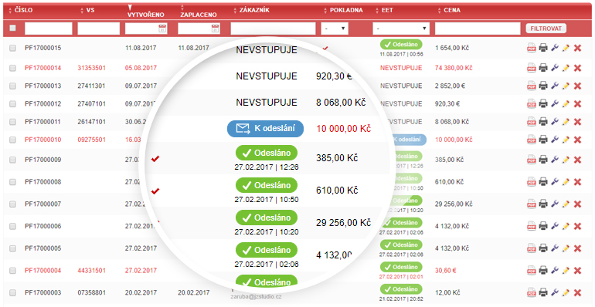This screenshot has height=307, width=595.
Task: Open PDF icon for invoice PF17000015
Action: 532,48
